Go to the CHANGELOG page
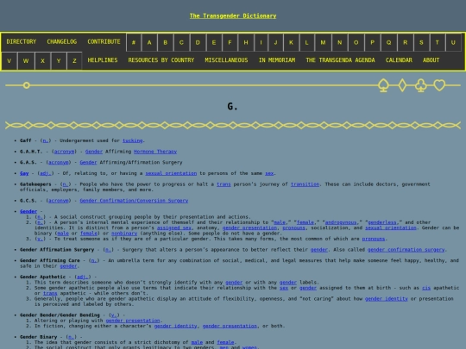Image resolution: width=466 pixels, height=349 pixels. coord(62,41)
